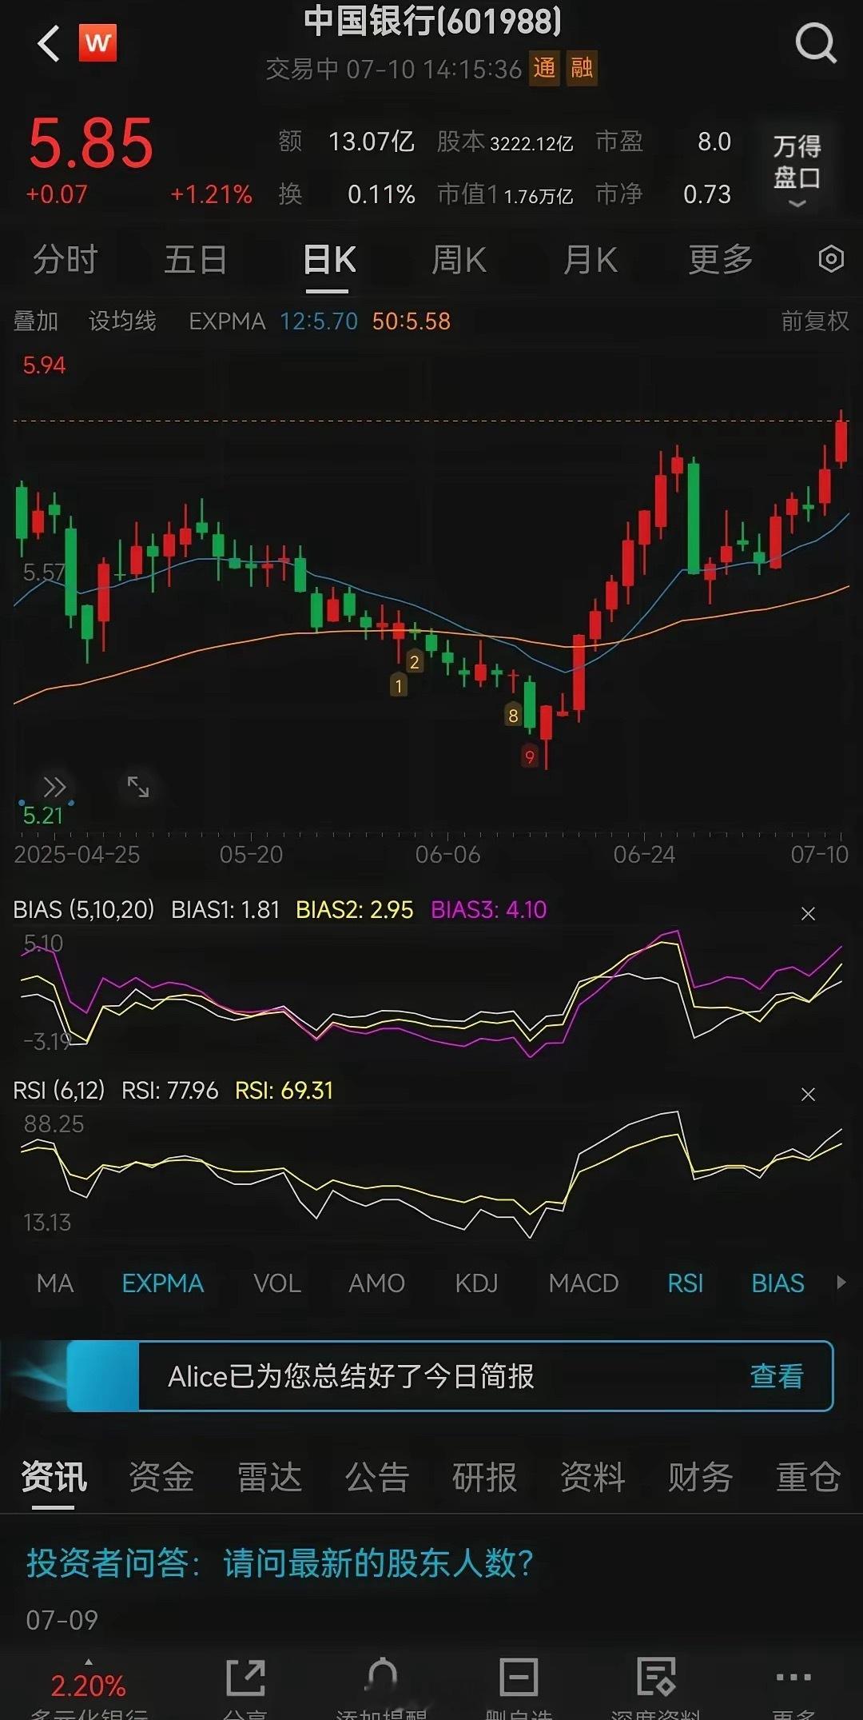The image size is (863, 1720).
Task: Tap the bell reminder icon
Action: (x=382, y=1676)
